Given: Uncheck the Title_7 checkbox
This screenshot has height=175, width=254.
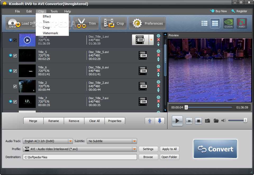Looking at the screenshot, I should click(x=15, y=102).
